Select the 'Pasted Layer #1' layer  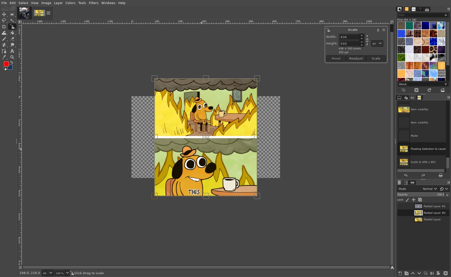[423, 206]
